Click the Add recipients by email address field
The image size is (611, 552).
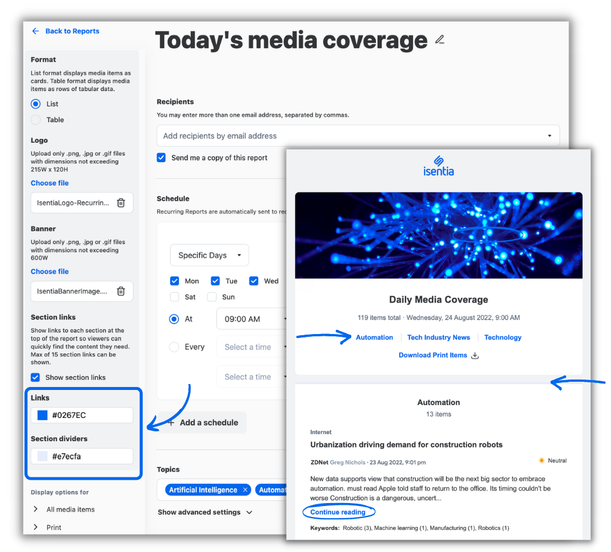click(358, 136)
